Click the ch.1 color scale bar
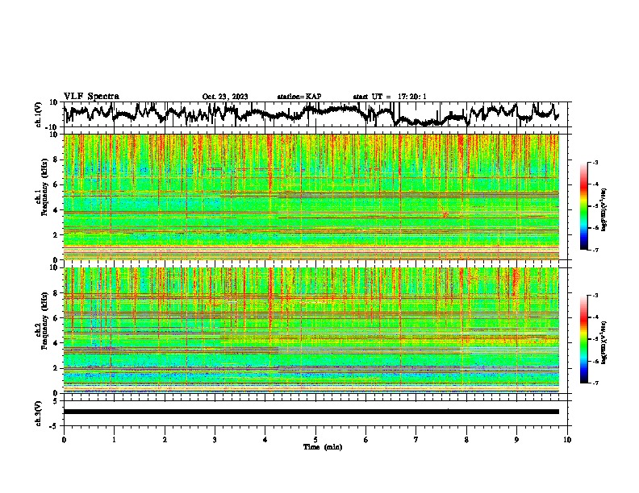Screen dimensions: 639x493 [x=583, y=206]
